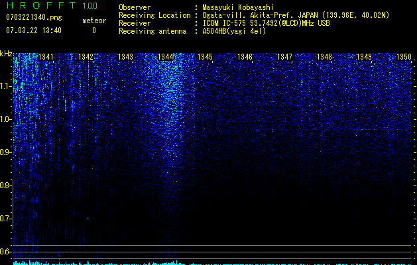Click the meteor count value 0
417x265 pixels.
pyautogui.click(x=94, y=30)
